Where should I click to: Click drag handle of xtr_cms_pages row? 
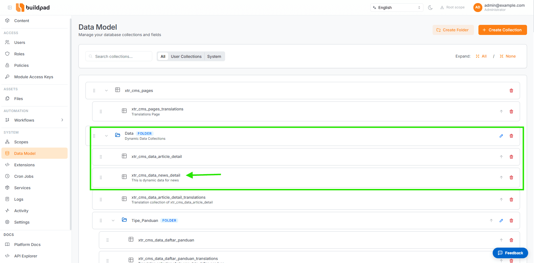pos(94,91)
